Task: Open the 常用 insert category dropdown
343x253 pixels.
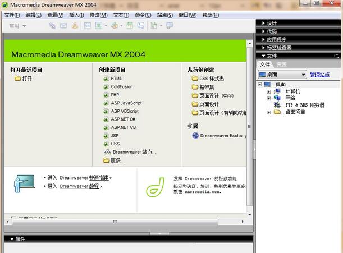Action: (x=18, y=26)
